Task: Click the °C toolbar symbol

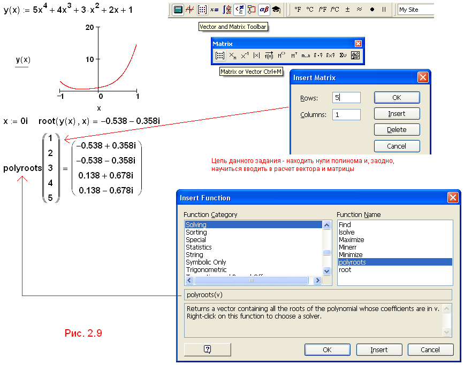Action: pyautogui.click(x=310, y=10)
